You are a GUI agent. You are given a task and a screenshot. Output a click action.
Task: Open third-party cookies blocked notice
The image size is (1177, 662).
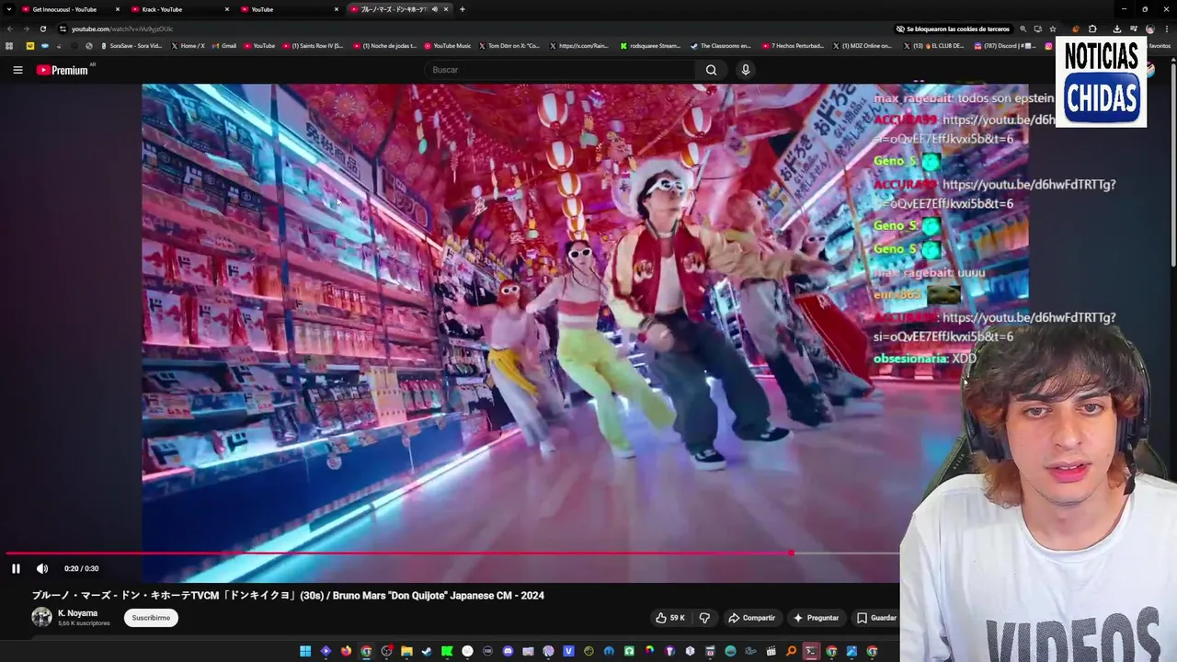(953, 29)
